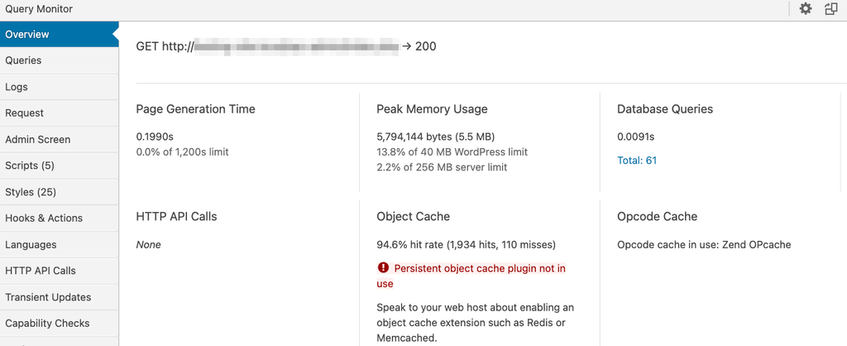Click the red object cache warning icon

point(383,268)
